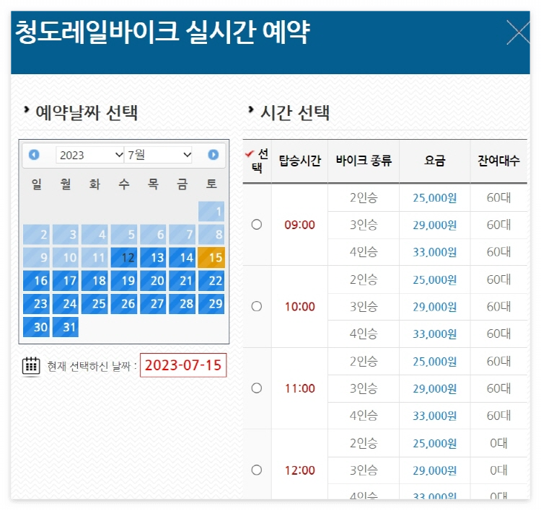541x510 pixels.
Task: Click the 토 Saturday weekday header
Action: [211, 183]
